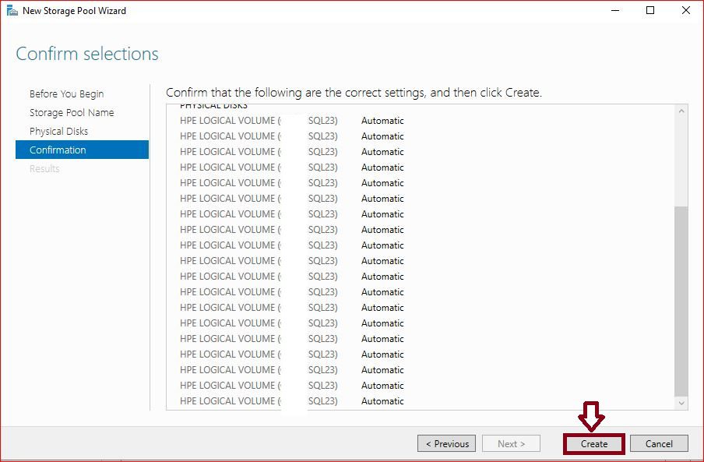Go back with the Previous button
704x462 pixels.
tap(447, 443)
